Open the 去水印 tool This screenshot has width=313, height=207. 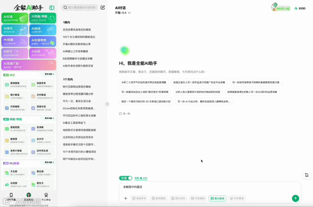[42, 141]
